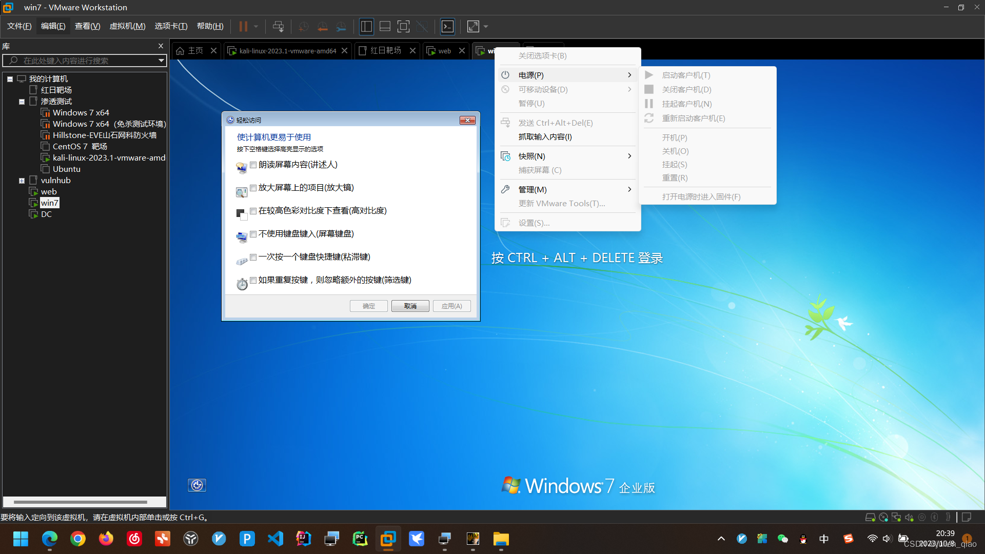
Task: Enter full screen mode icon
Action: tap(404, 26)
